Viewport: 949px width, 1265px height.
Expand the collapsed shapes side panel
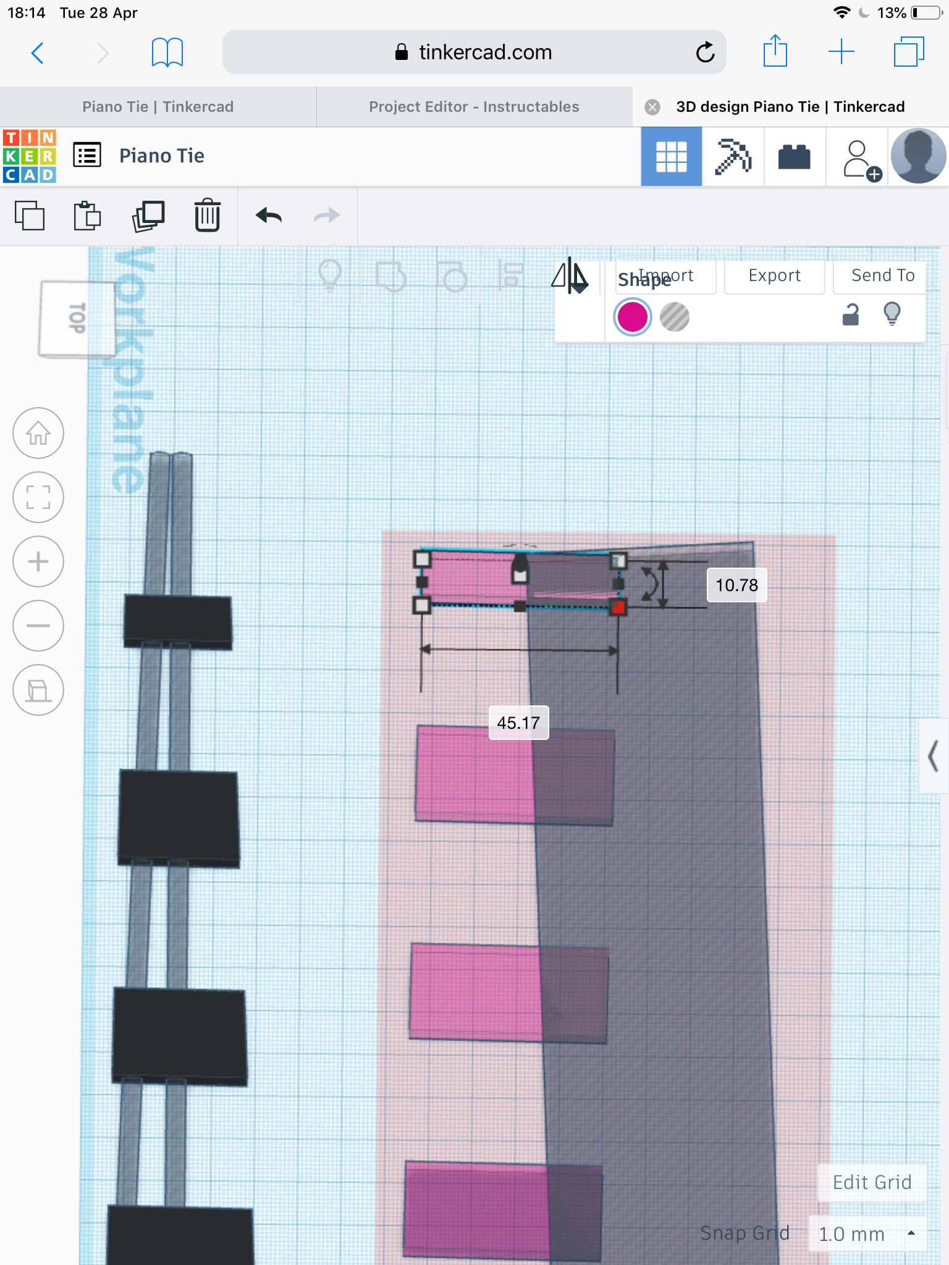(x=934, y=755)
